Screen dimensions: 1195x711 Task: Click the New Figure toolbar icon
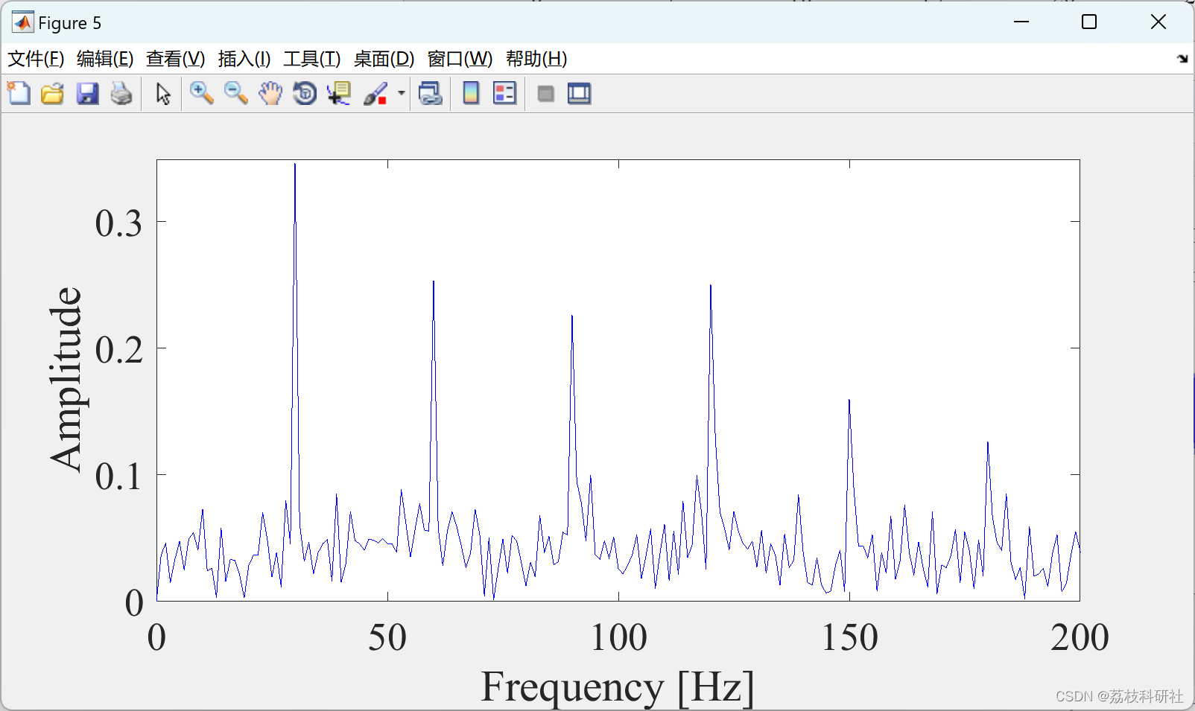tap(19, 94)
